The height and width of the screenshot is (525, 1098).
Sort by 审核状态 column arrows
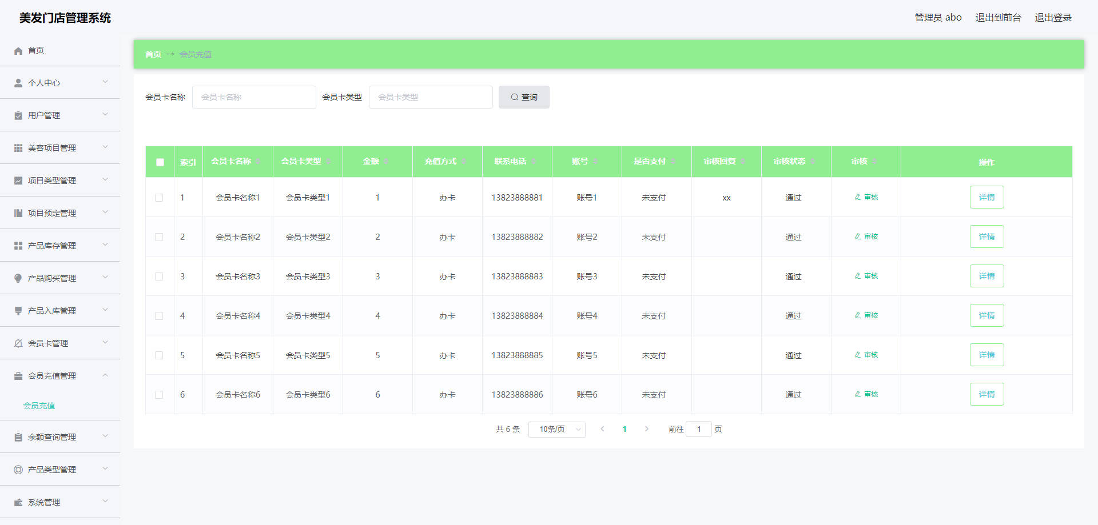tap(813, 162)
